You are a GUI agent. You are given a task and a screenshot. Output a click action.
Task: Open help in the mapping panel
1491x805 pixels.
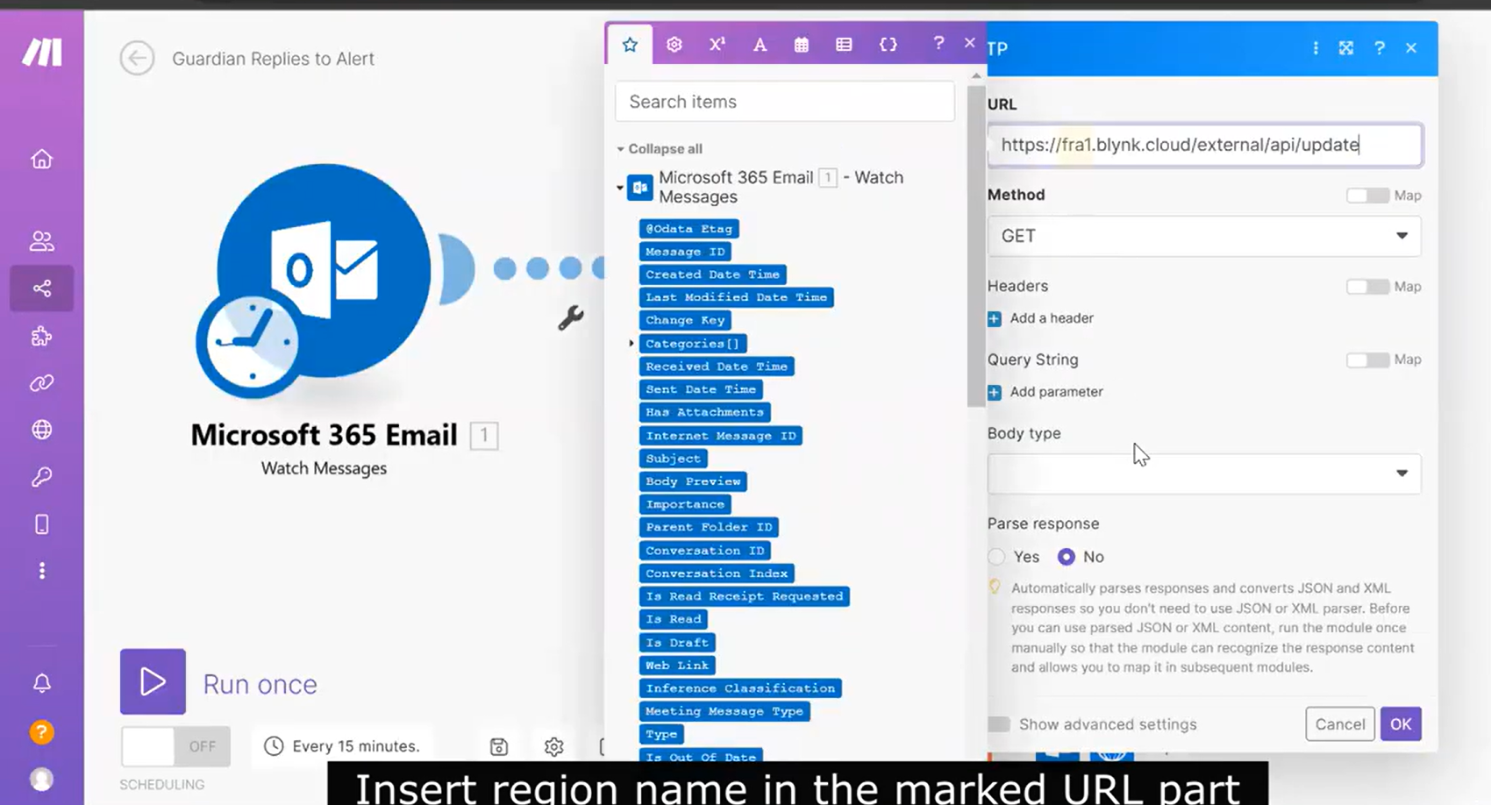938,42
